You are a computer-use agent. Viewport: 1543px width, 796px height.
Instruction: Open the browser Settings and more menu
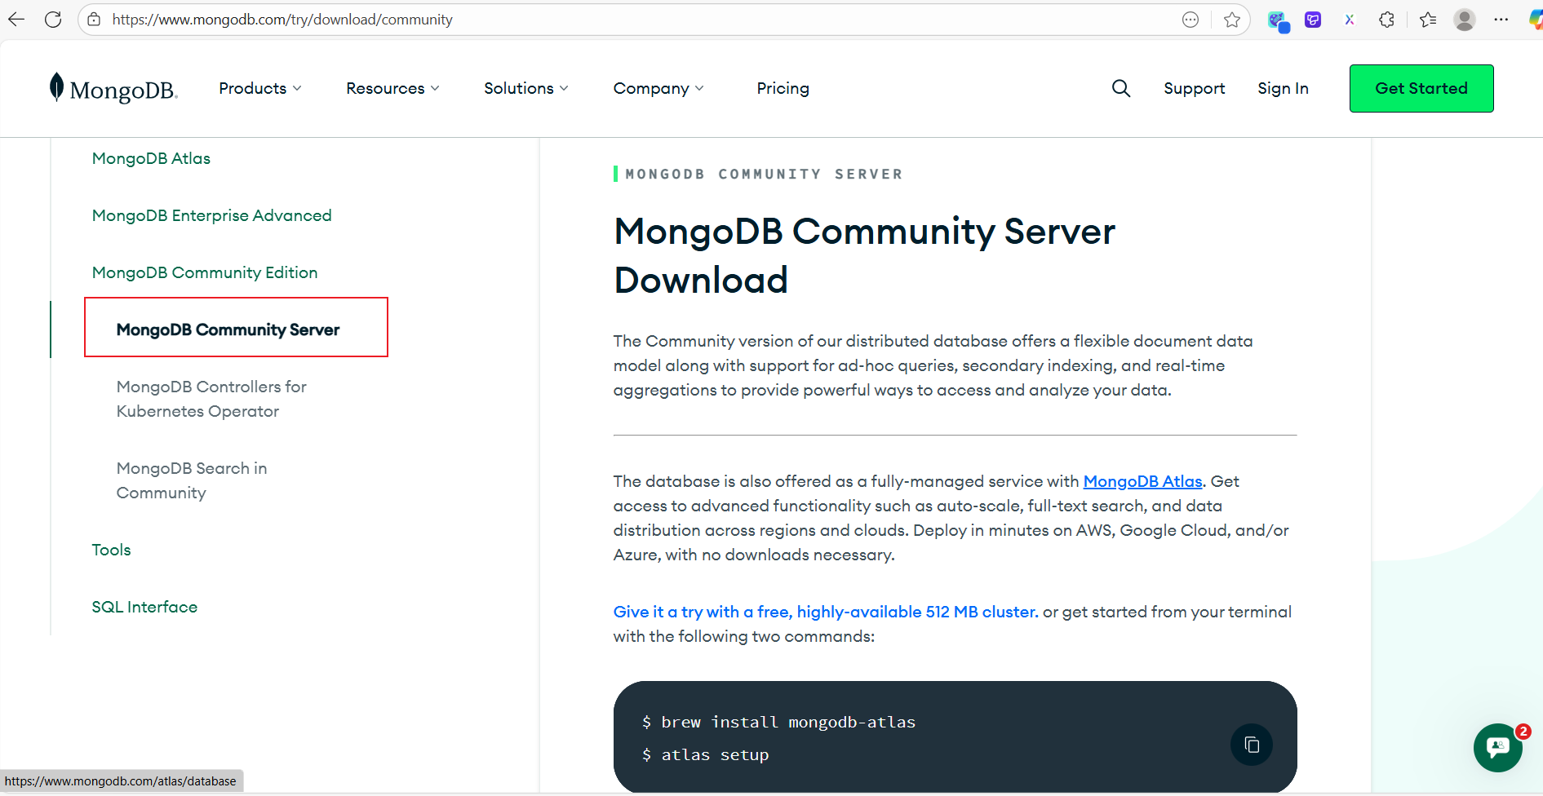(x=1501, y=20)
